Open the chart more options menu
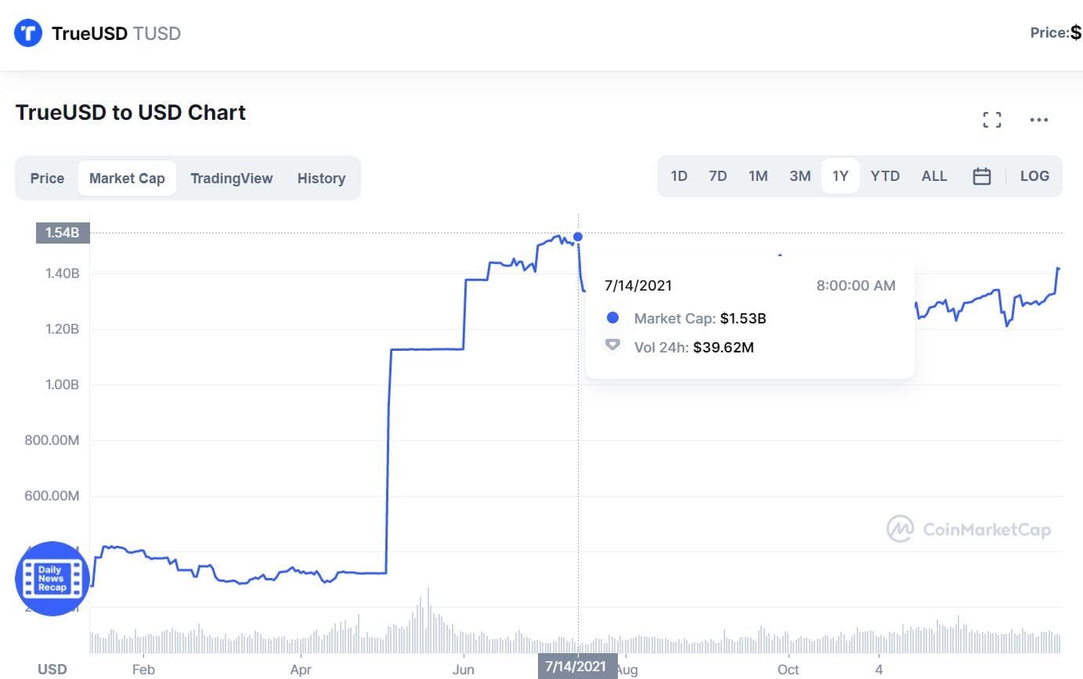Screen dimensions: 1083x679 1039,120
